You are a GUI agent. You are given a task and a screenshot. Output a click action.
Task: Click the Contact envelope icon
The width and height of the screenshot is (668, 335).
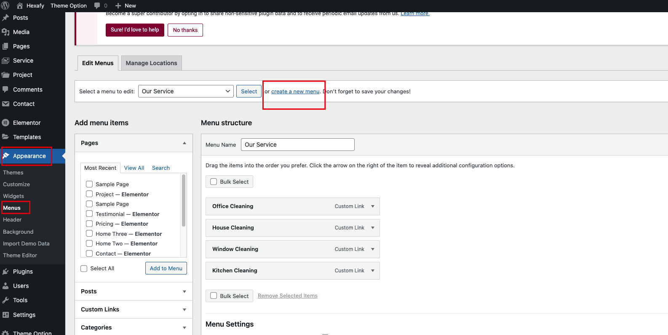(x=5, y=104)
